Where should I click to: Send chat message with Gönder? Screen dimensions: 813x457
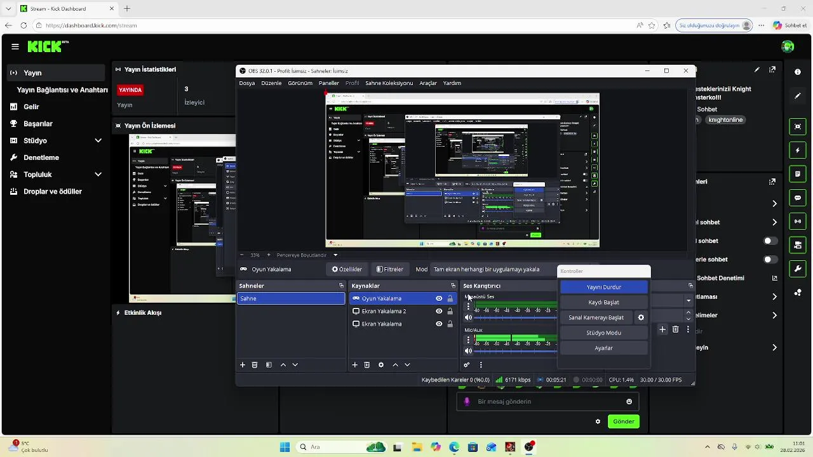[x=623, y=421]
